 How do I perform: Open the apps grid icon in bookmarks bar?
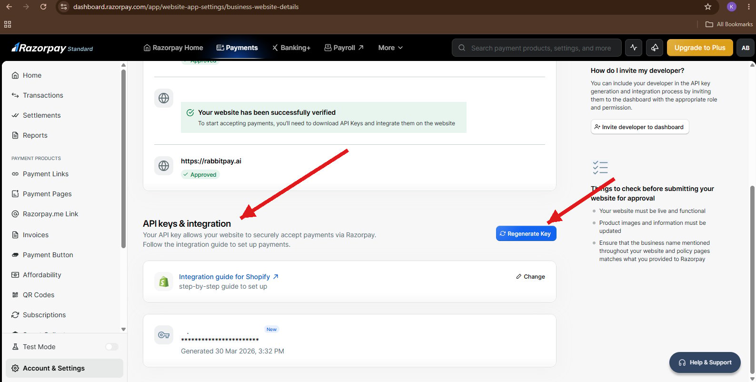coord(8,24)
